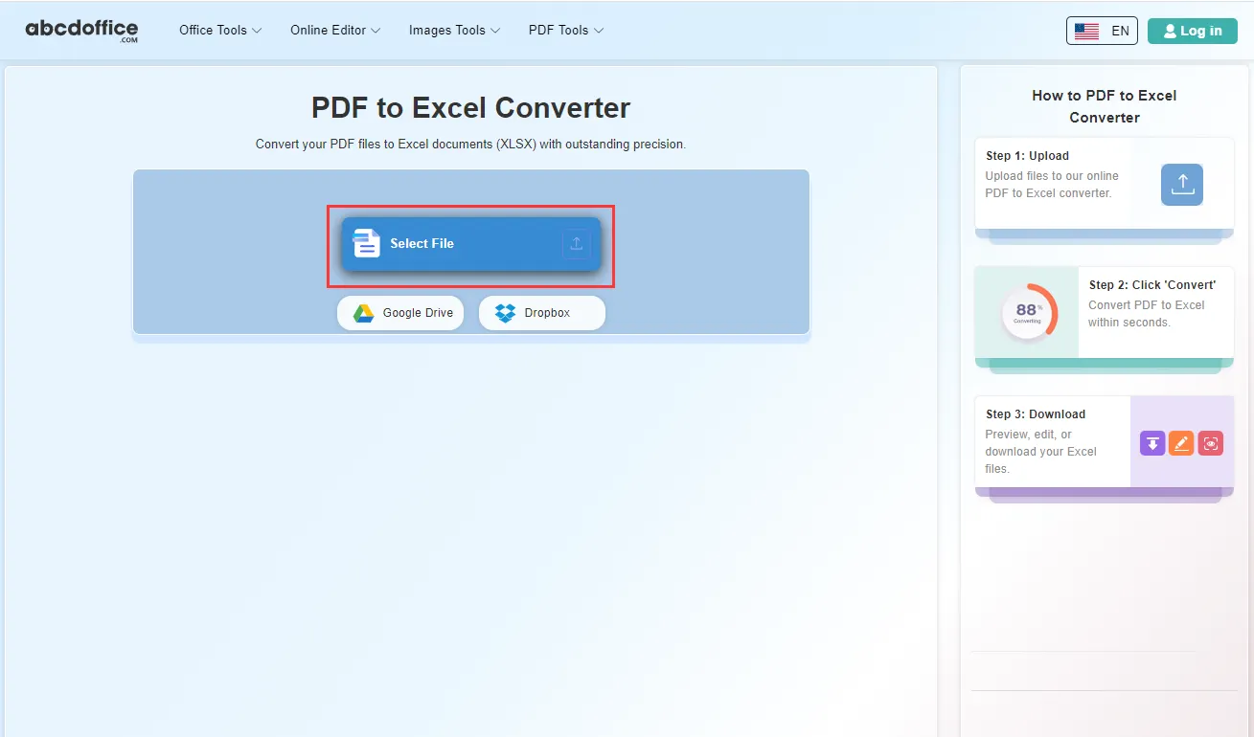Click the US flag icon
The width and height of the screenshot is (1254, 737).
tap(1086, 31)
